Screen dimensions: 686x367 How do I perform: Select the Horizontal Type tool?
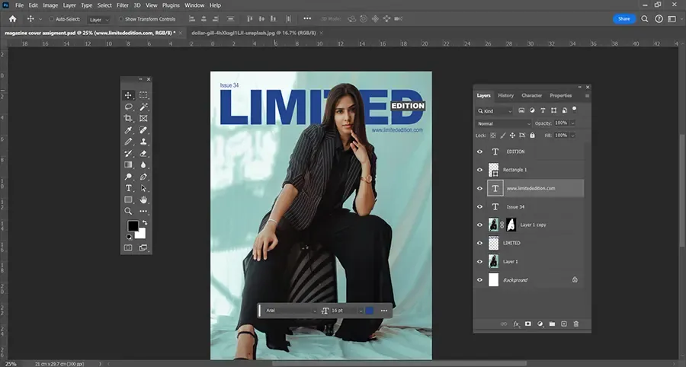(128, 188)
